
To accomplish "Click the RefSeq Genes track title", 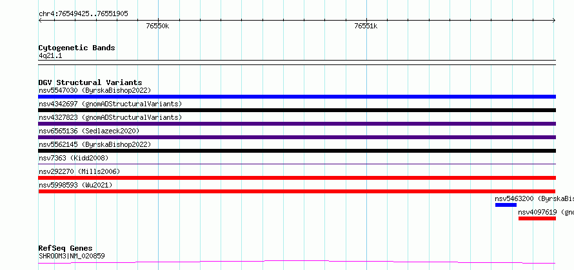I will 66,249.
